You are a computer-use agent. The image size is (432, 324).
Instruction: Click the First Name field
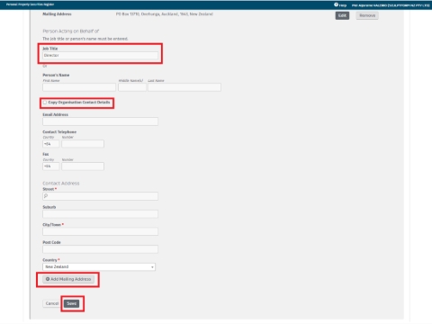pyautogui.click(x=79, y=87)
